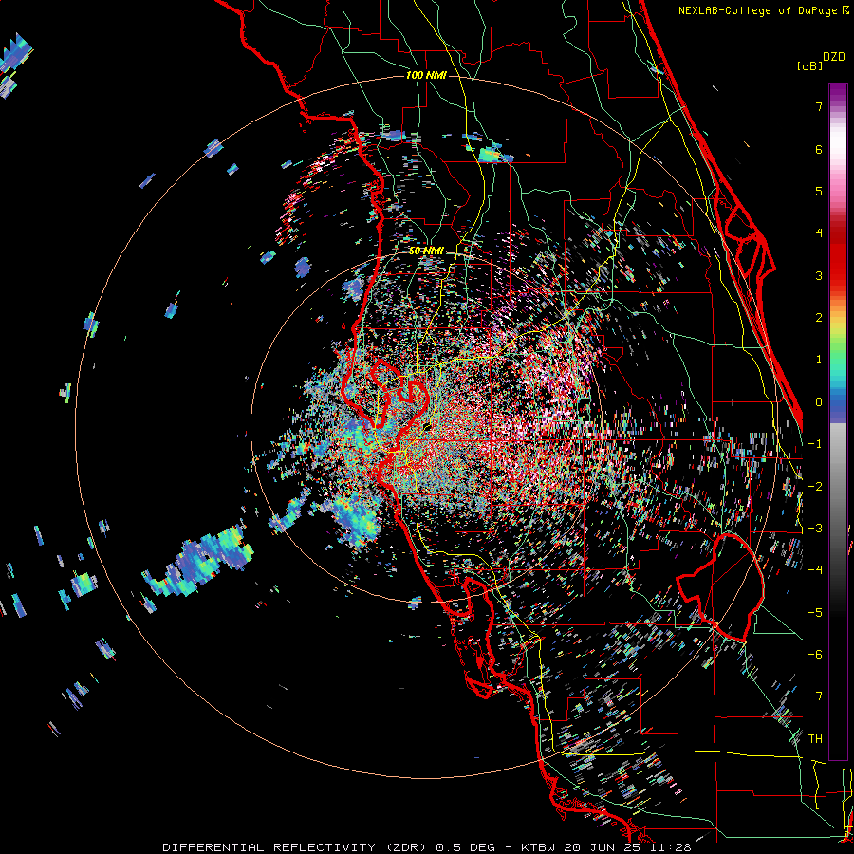Viewport: 854px width, 854px height.
Task: Click the [dB] unit label
Action: (x=809, y=65)
